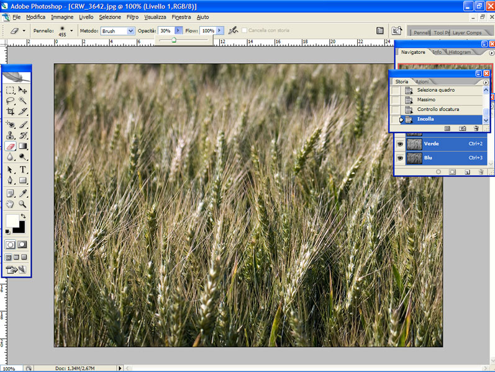This screenshot has width=495, height=372.
Task: Enable airbrush mode in options bar
Action: pos(233,30)
